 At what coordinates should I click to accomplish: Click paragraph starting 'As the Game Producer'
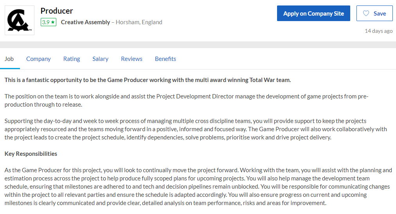198,187
